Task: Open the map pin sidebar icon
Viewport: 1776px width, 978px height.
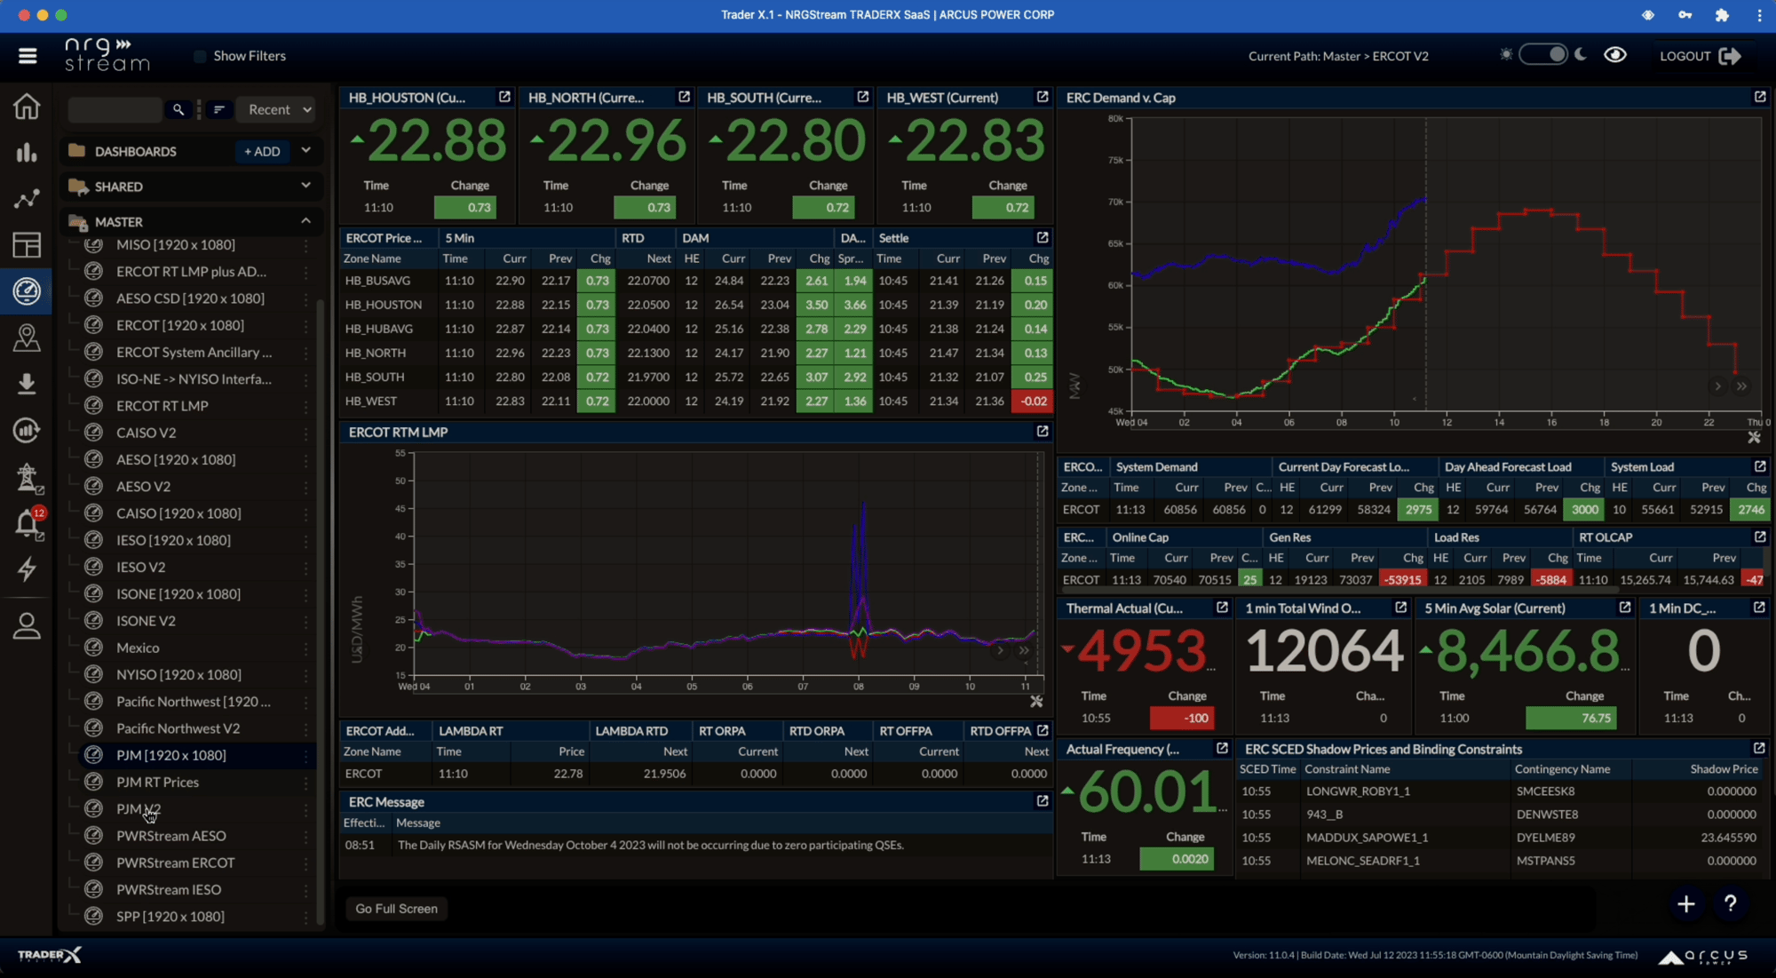Action: tap(27, 338)
